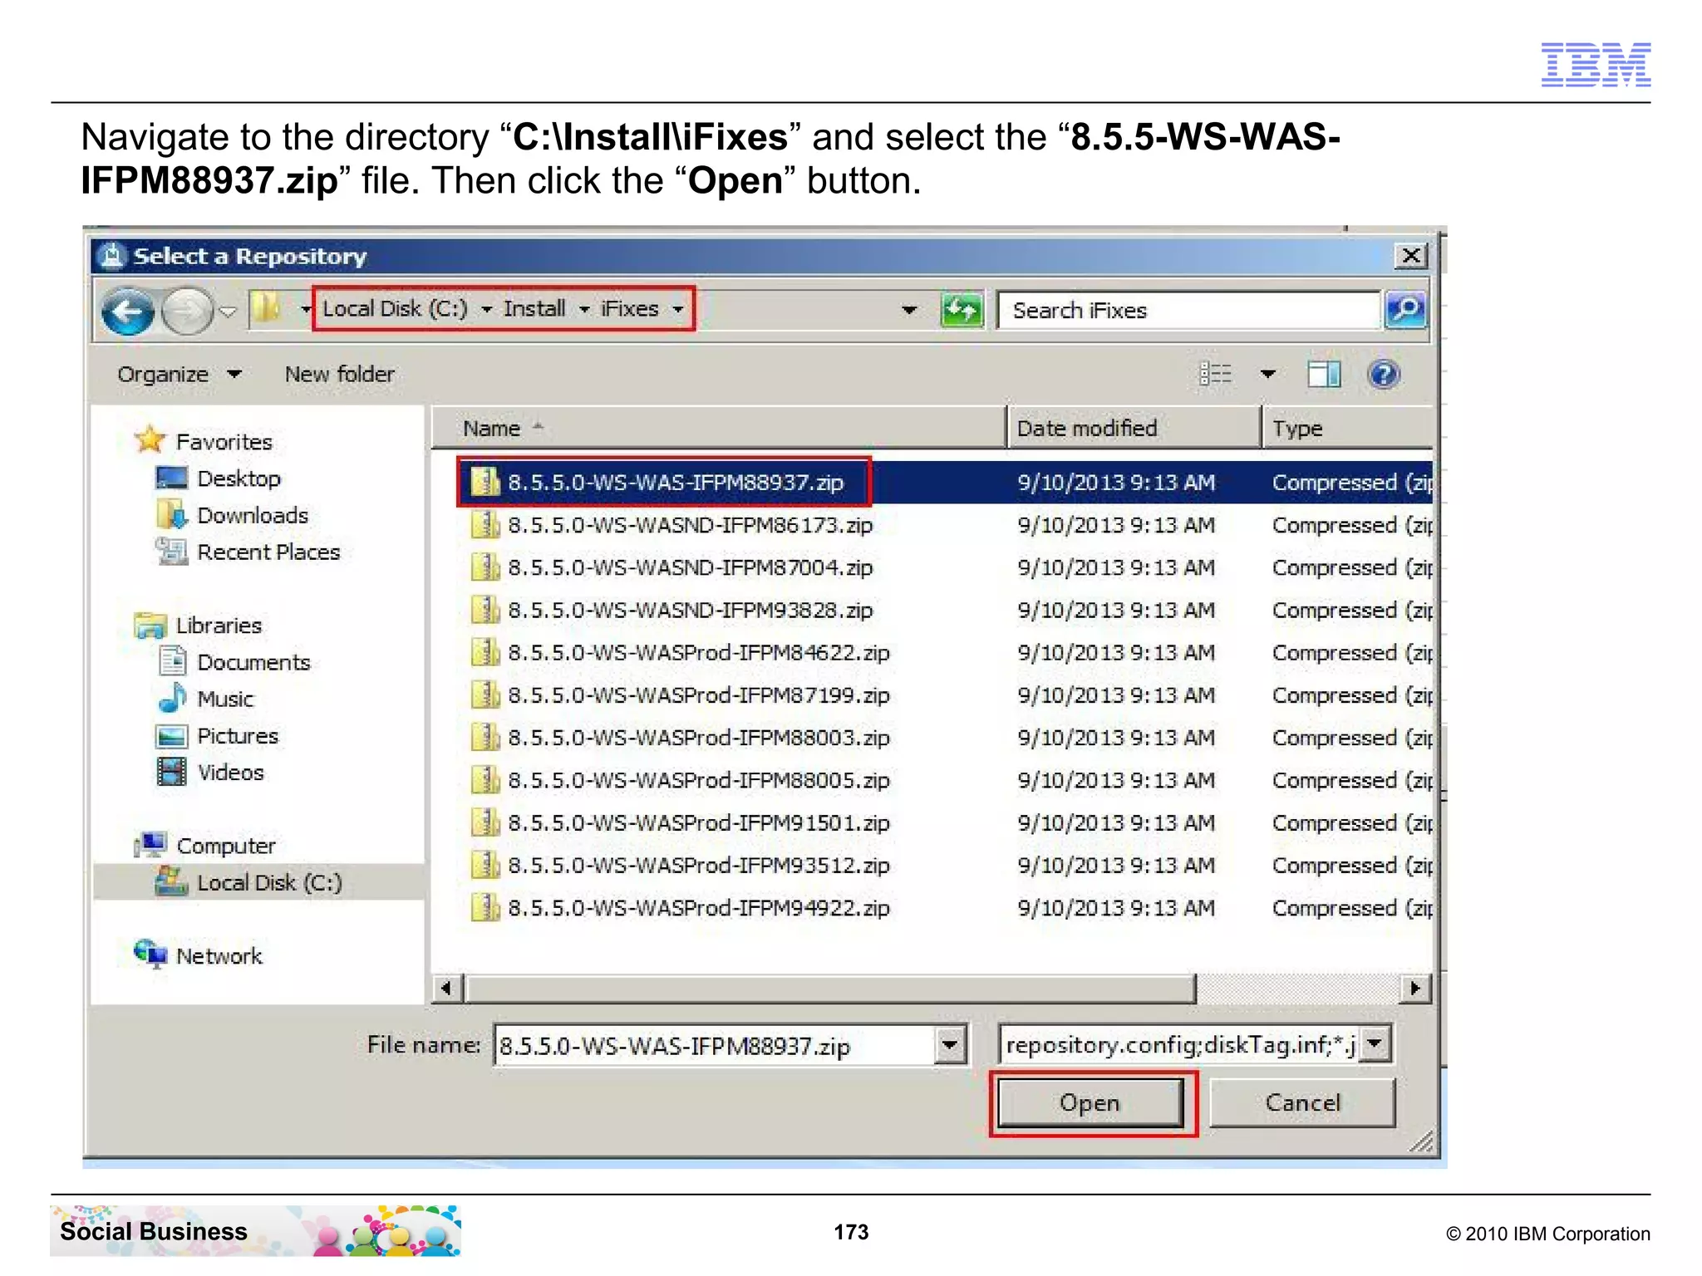Click horizontal scrollbar right arrow
This screenshot has height=1276, width=1702.
(1415, 989)
